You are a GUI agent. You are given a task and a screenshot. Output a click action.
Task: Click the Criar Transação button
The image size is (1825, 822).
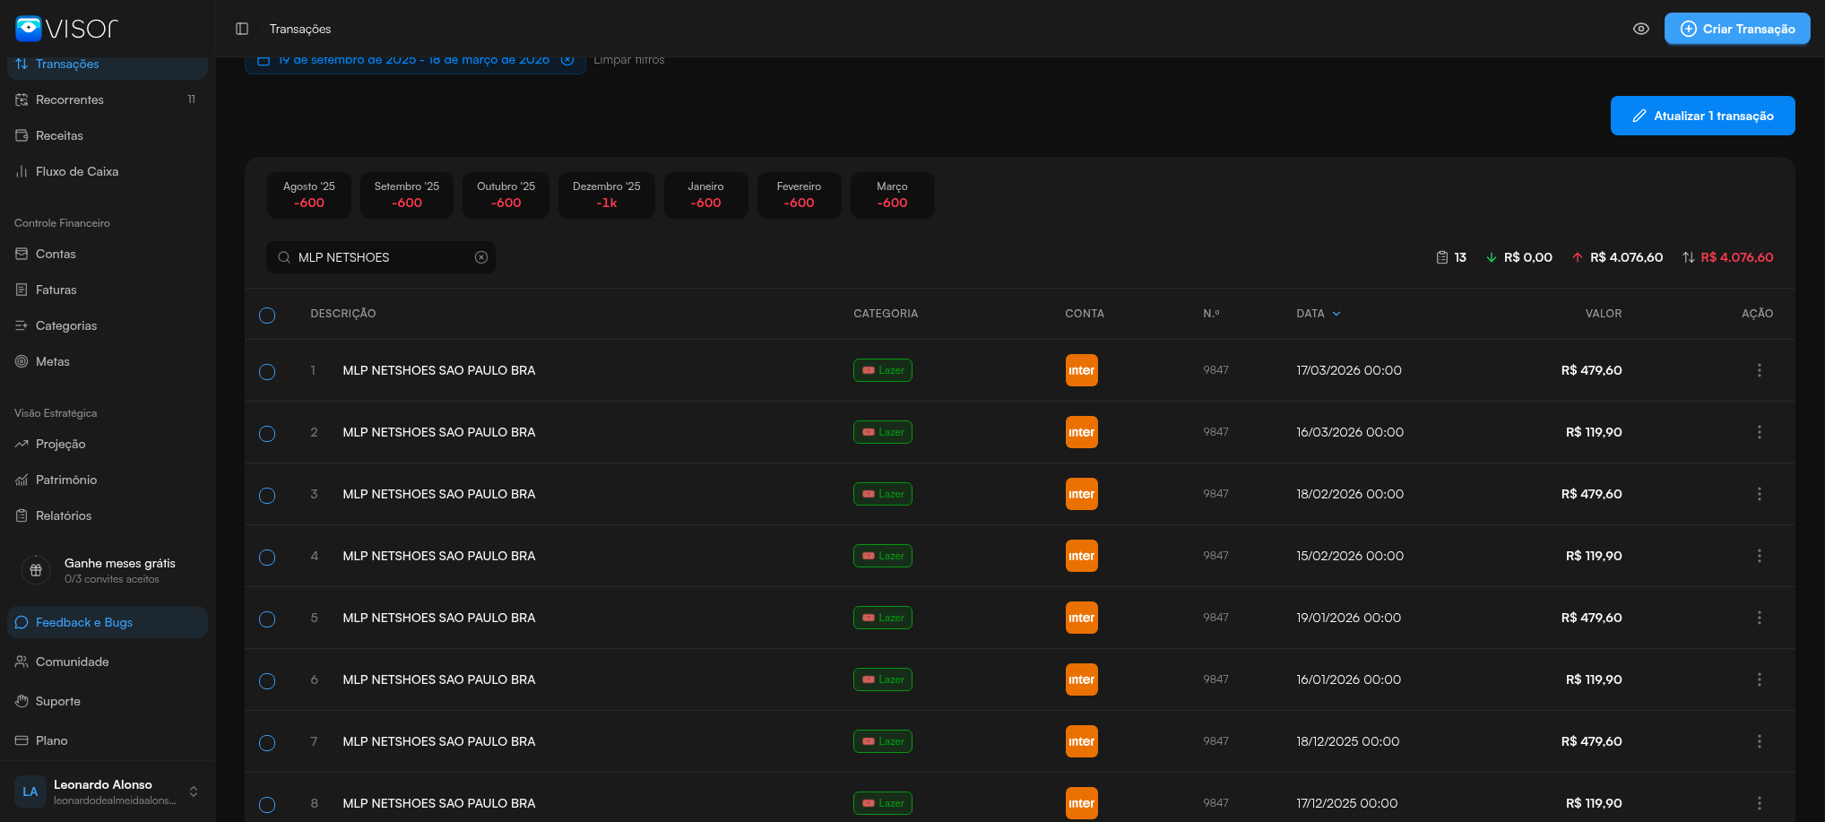click(x=1736, y=29)
